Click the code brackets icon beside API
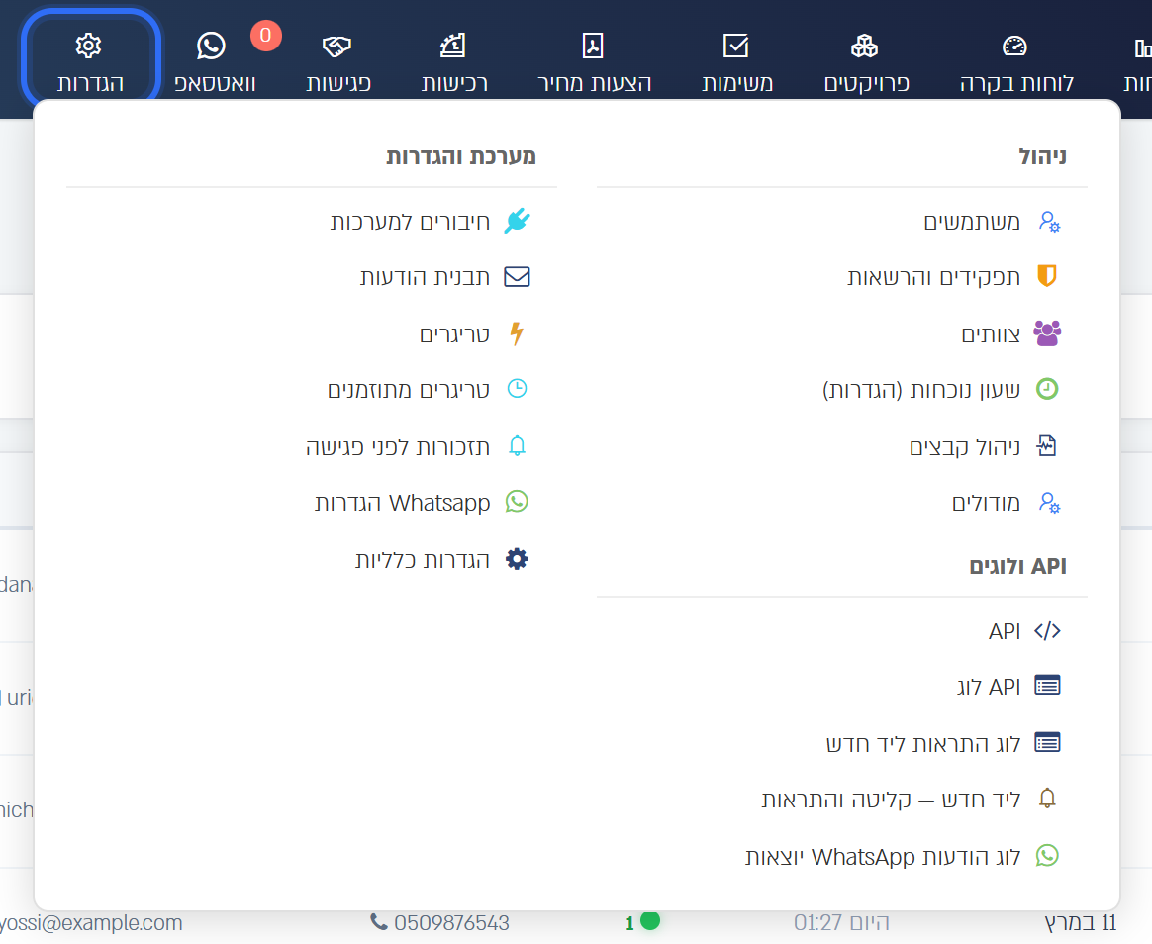1152x944 pixels. (x=1047, y=631)
